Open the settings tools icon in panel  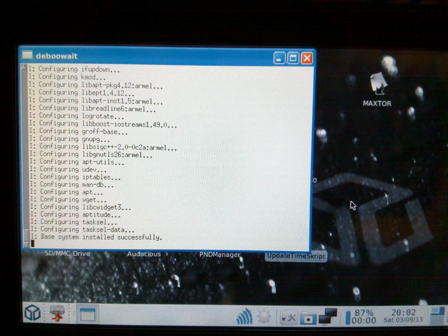coord(289,318)
